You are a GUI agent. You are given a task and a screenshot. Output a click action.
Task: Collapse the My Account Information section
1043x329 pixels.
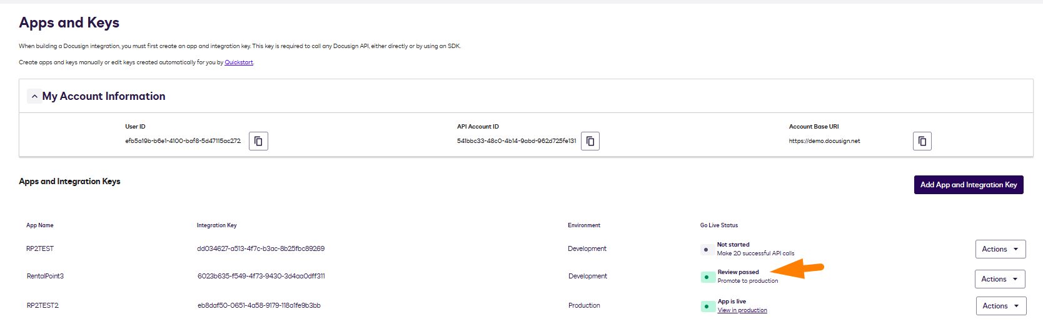(34, 97)
